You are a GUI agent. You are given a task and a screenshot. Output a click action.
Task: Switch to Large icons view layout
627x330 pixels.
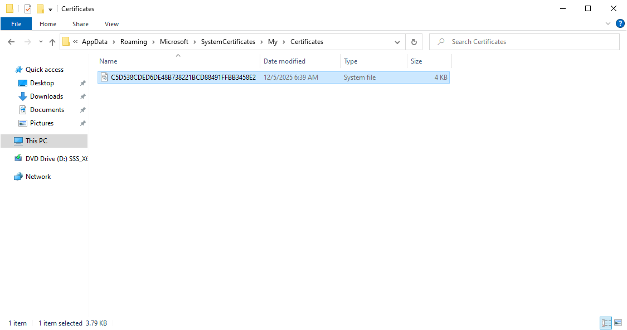coord(618,323)
